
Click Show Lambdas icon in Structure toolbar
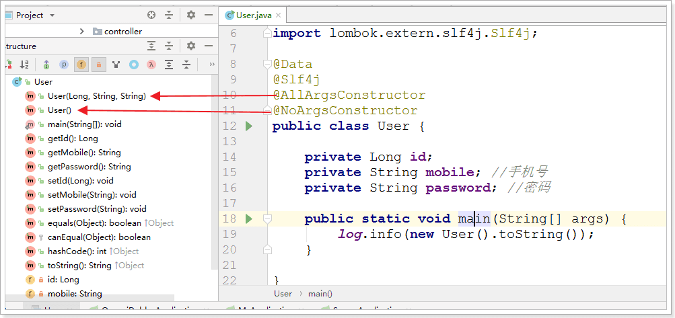151,65
